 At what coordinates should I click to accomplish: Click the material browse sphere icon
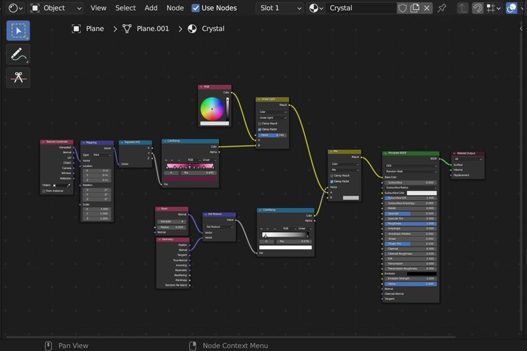point(316,8)
